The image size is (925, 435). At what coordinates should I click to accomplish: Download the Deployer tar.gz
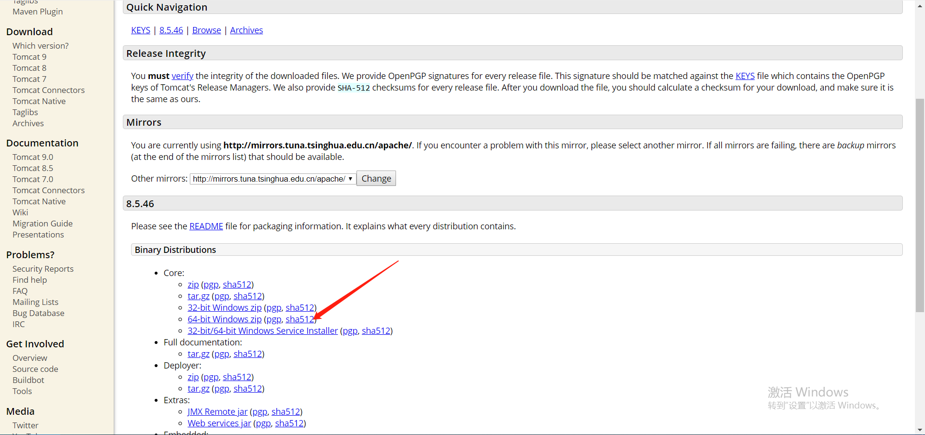[198, 389]
